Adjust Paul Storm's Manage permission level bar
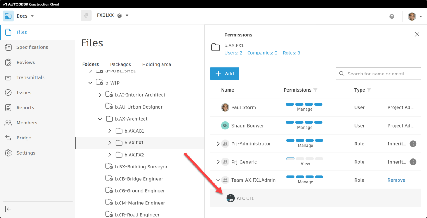Screen dimensions: 427x218 (304, 104)
